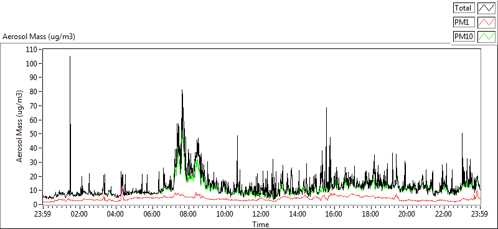Click the 80 Y-axis scale label
This screenshot has height=229, width=498.
point(34,92)
